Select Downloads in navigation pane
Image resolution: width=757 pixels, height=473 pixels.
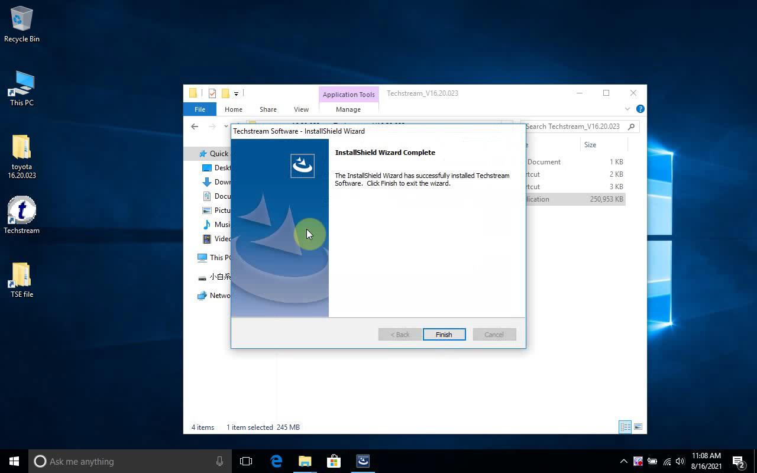(216, 182)
